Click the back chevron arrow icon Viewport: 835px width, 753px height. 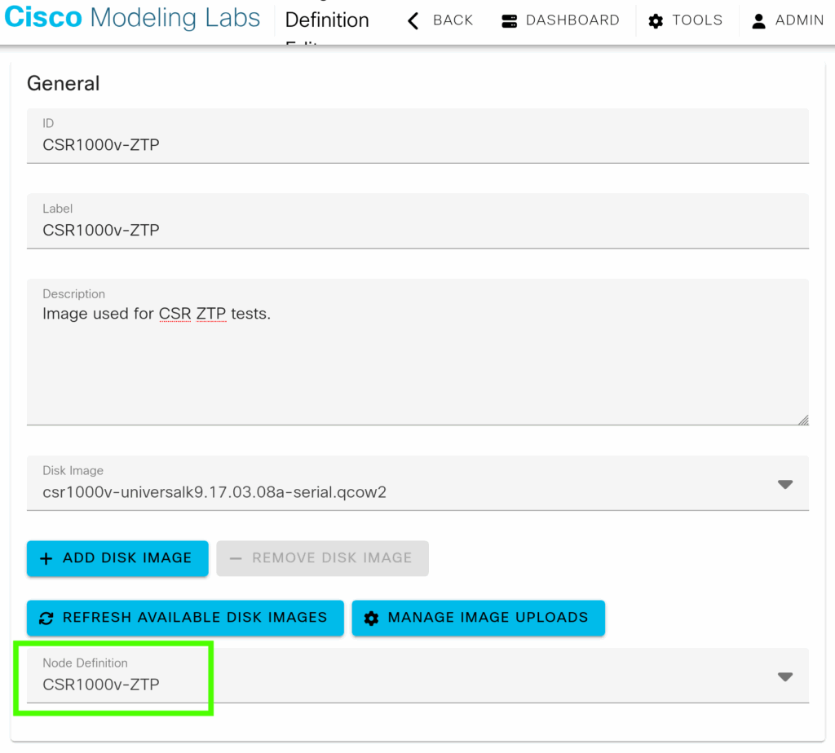click(413, 21)
